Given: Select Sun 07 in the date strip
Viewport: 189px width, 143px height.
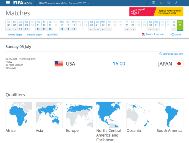Looking at the screenshot, I should pyautogui.click(x=15, y=25).
